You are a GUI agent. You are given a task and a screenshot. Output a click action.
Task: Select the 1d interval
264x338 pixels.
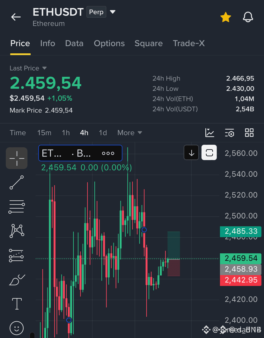103,133
